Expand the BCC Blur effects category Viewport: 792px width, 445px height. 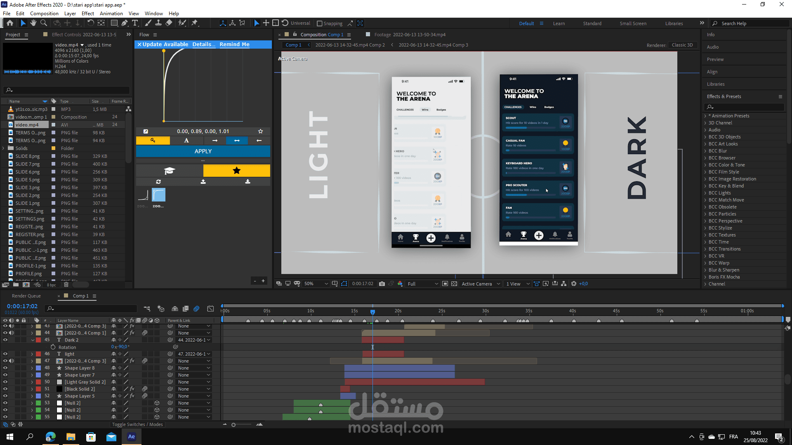pyautogui.click(x=705, y=151)
